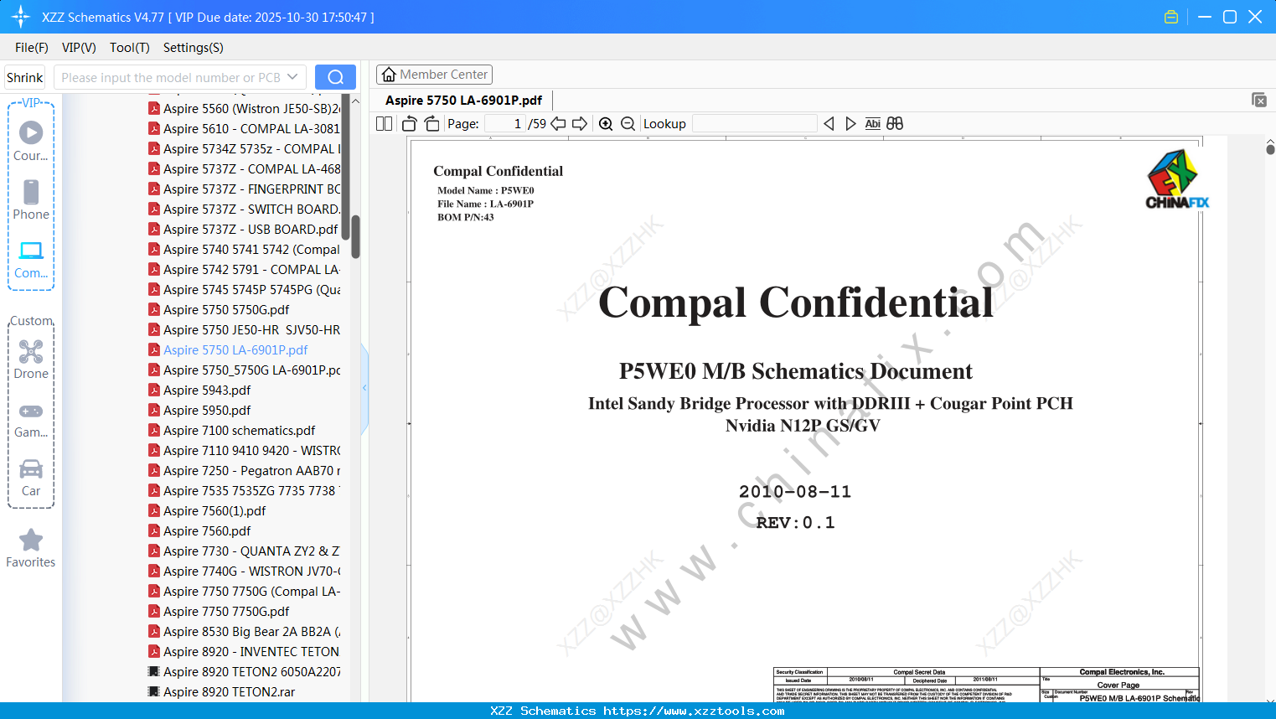Rotate page counterclockwise
1276x719 pixels.
point(409,123)
